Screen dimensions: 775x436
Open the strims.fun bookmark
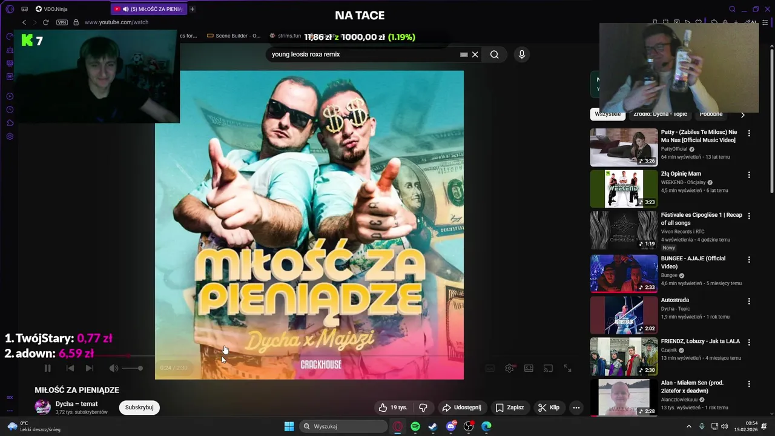(285, 36)
